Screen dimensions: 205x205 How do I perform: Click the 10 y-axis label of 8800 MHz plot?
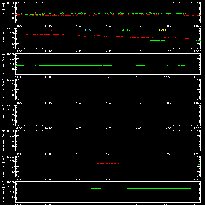click(13, 172)
